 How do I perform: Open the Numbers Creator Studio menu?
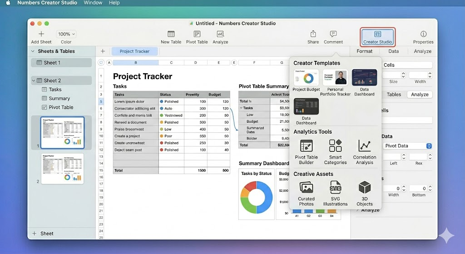[x=47, y=3]
